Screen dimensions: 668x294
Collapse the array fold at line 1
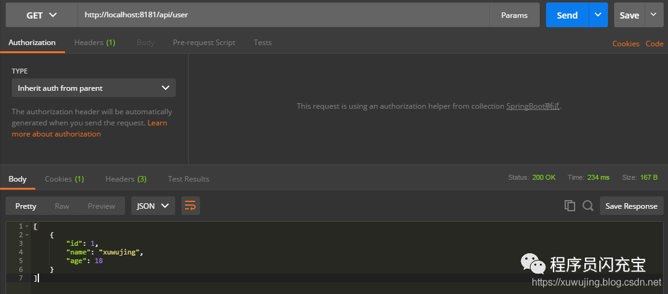click(x=27, y=226)
